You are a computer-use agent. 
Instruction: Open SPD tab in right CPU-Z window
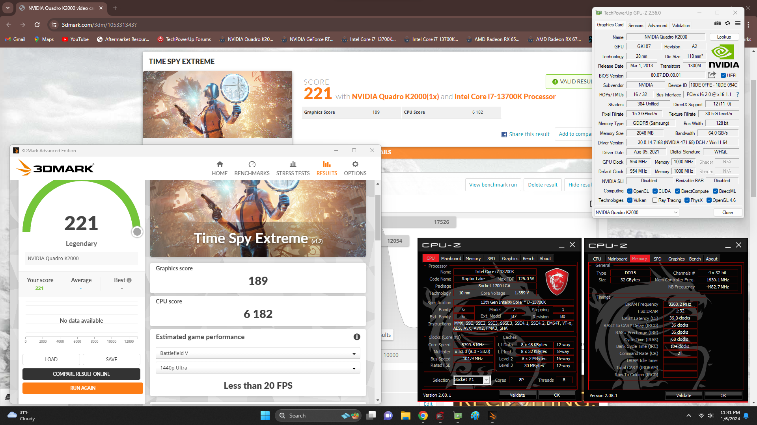(657, 259)
